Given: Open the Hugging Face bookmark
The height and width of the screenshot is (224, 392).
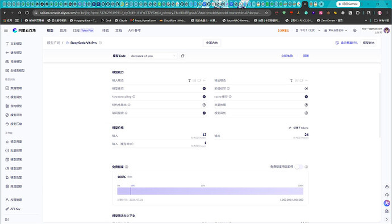Looking at the screenshot, I should [84, 20].
